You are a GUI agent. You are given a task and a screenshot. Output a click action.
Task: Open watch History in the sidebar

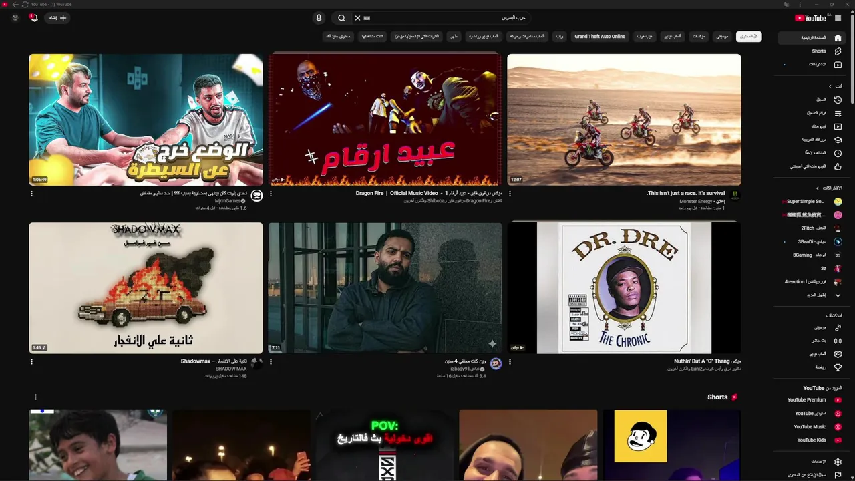(x=812, y=100)
